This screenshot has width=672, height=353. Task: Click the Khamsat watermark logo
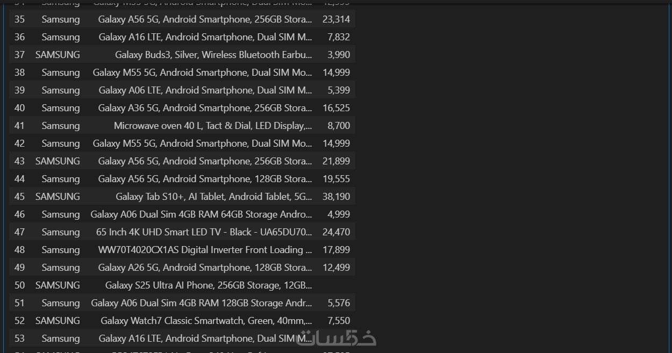pyautogui.click(x=337, y=337)
